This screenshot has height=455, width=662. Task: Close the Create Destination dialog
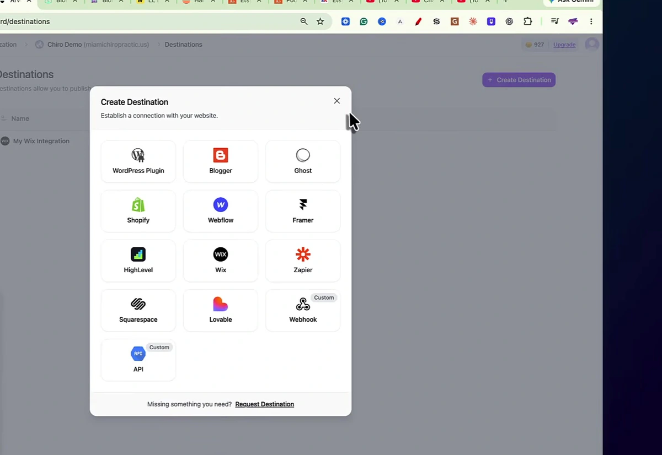(337, 101)
